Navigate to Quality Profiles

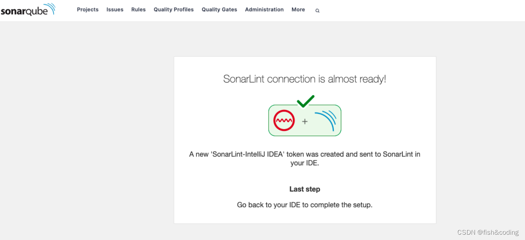point(173,9)
